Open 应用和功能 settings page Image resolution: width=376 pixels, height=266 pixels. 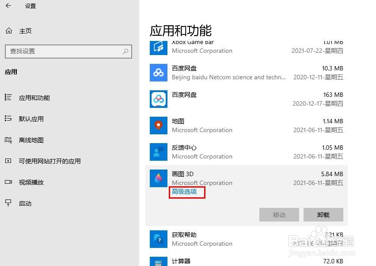tap(34, 98)
